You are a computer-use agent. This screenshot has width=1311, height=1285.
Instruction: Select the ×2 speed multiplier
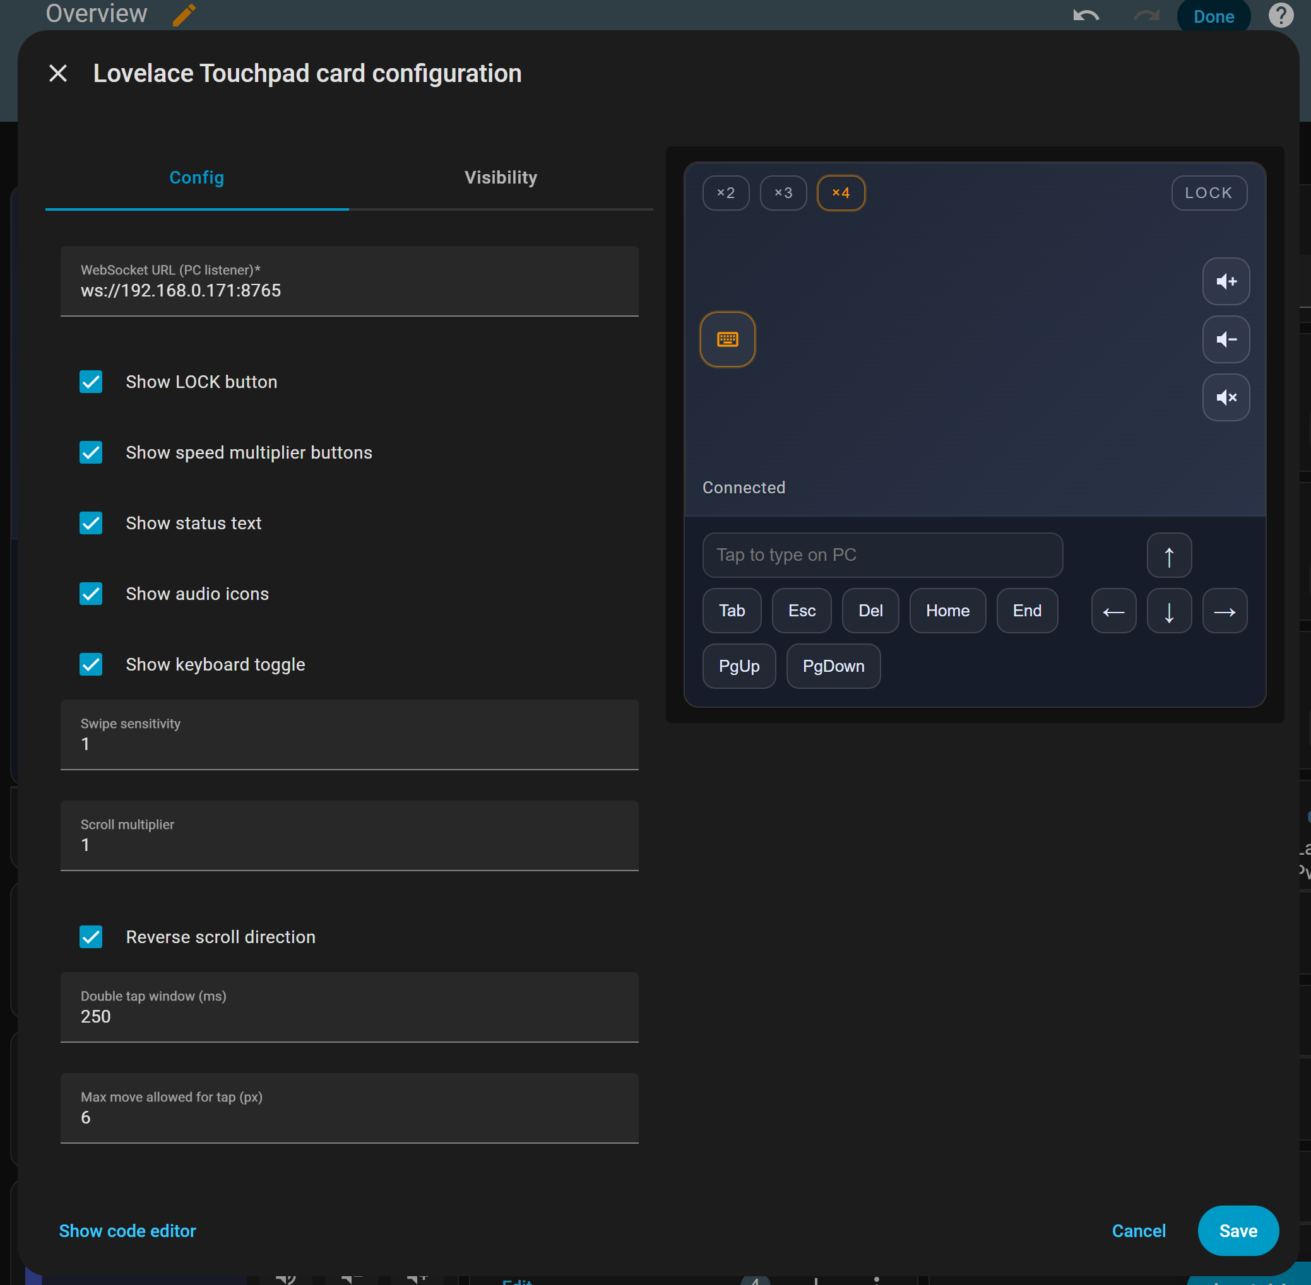tap(725, 193)
